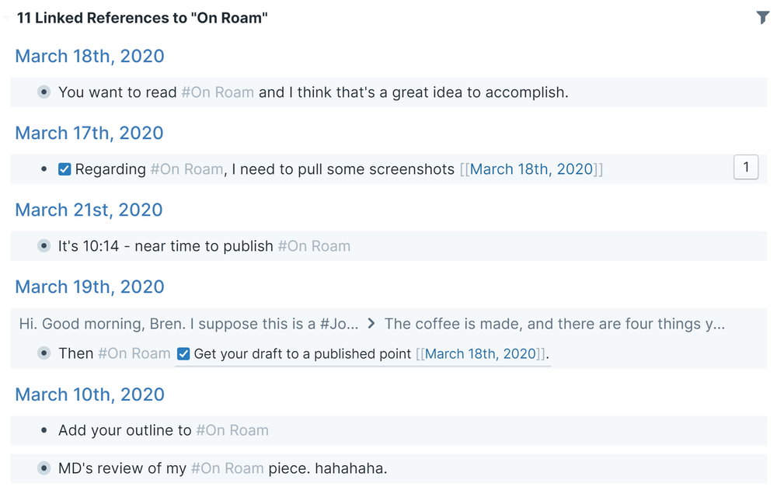Viewport: 777px width, 490px height.
Task: Click the breadcrumb chevron separator
Action: point(371,324)
